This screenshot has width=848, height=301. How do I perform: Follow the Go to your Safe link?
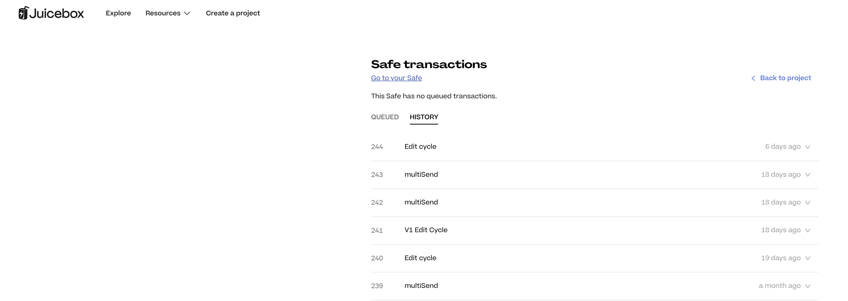click(x=396, y=78)
